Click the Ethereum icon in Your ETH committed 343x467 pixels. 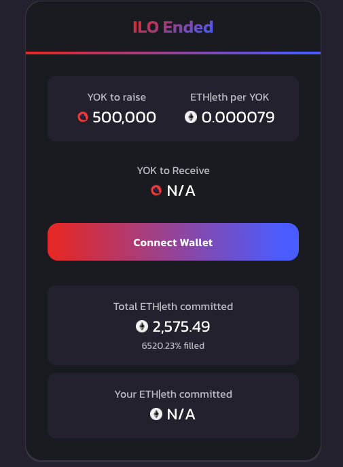pyautogui.click(x=156, y=414)
